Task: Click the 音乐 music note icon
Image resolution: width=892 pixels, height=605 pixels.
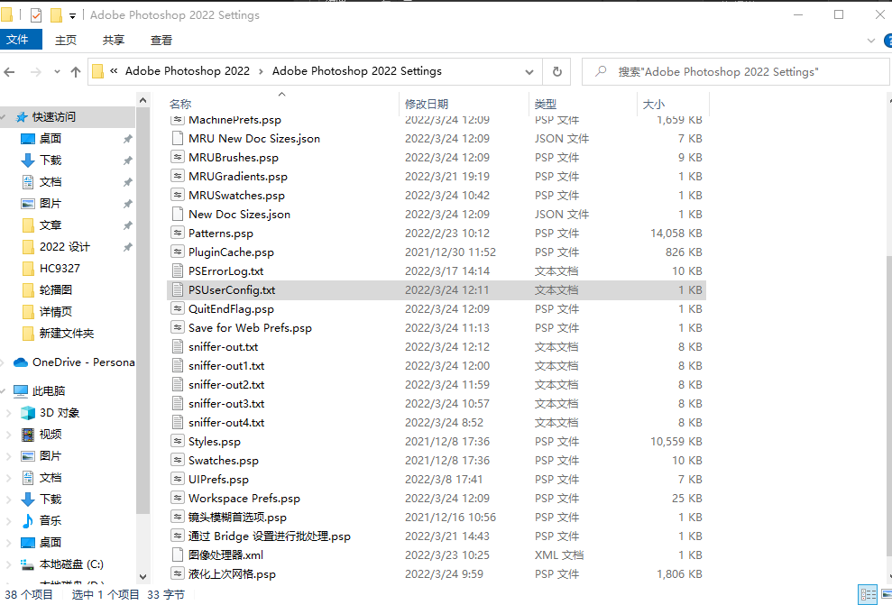Action: (28, 520)
